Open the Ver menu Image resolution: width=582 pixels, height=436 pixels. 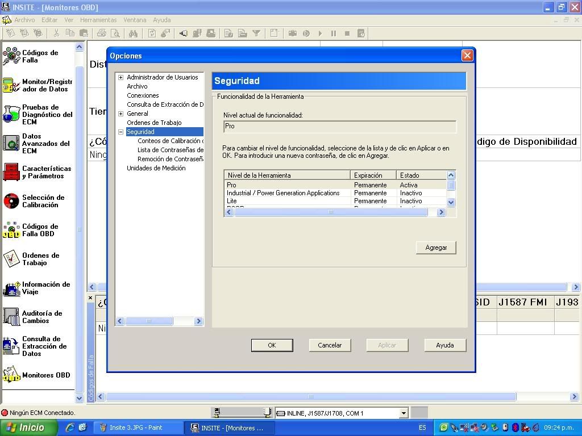click(69, 20)
